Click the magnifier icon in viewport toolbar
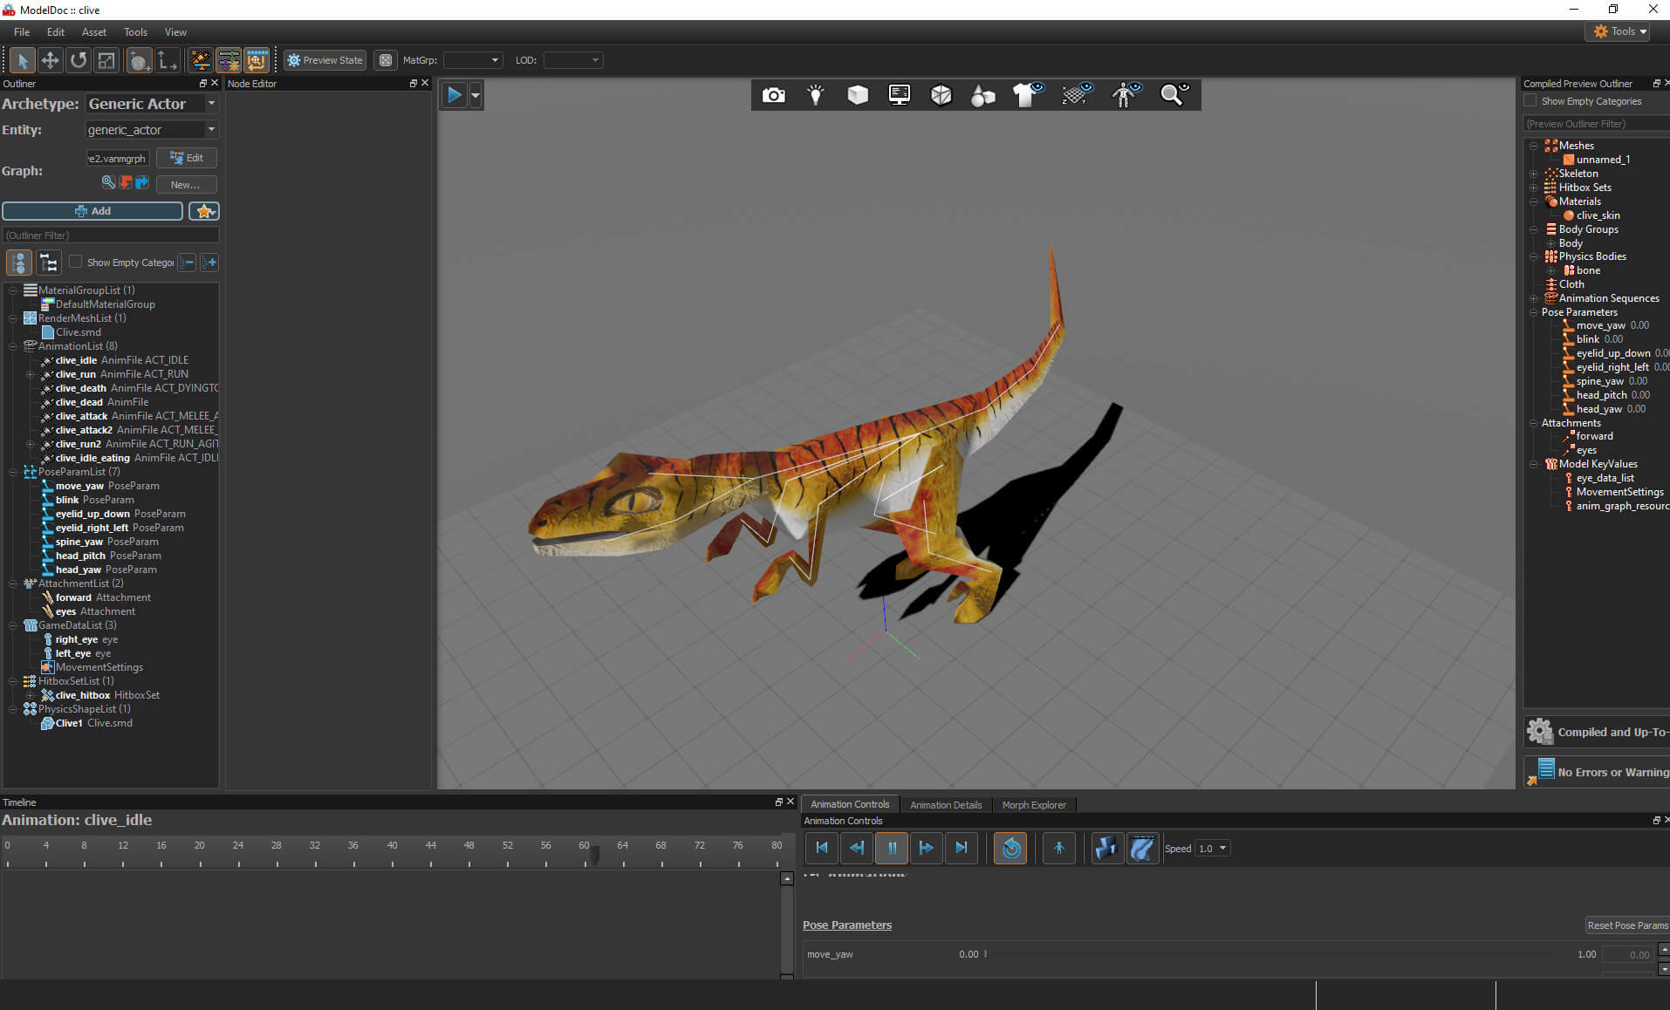Image resolution: width=1670 pixels, height=1010 pixels. tap(1173, 95)
